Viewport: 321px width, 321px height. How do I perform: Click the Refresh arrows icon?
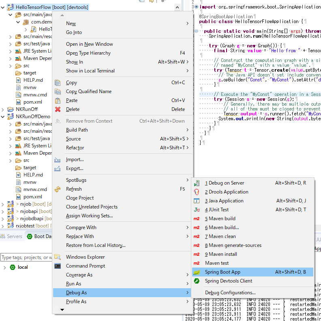[58, 189]
